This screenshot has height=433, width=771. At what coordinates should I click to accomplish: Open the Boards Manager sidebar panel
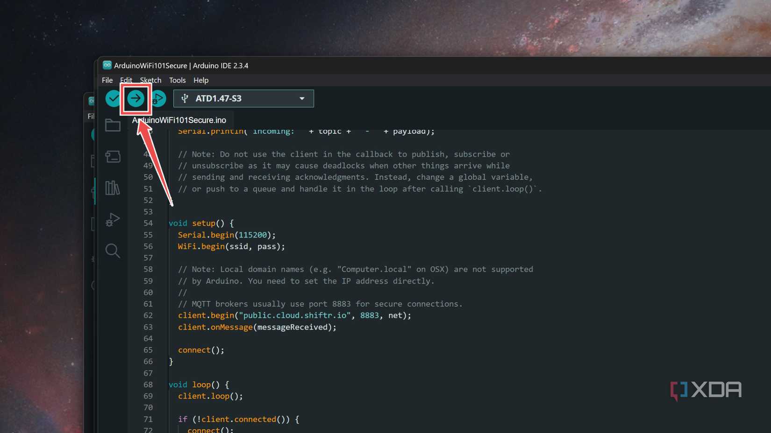click(x=113, y=156)
